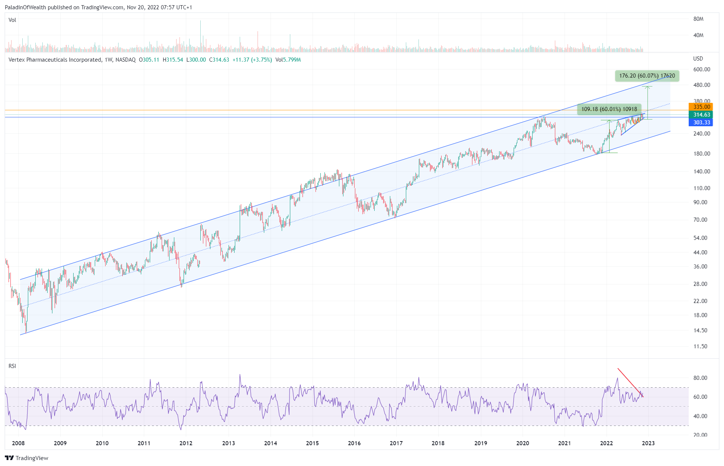724x466 pixels.
Task: Click the orange 335.00 price label
Action: pos(701,107)
